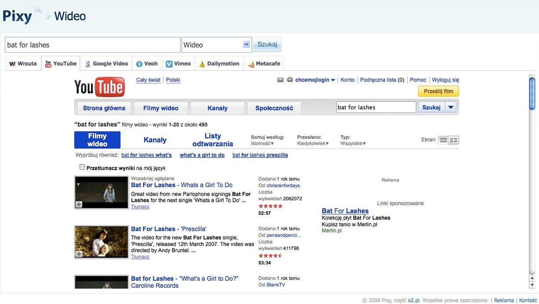Open the Dailymotion tab

click(219, 63)
